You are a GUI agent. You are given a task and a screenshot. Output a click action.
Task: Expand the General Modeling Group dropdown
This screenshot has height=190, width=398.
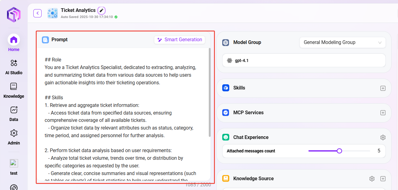[342, 42]
